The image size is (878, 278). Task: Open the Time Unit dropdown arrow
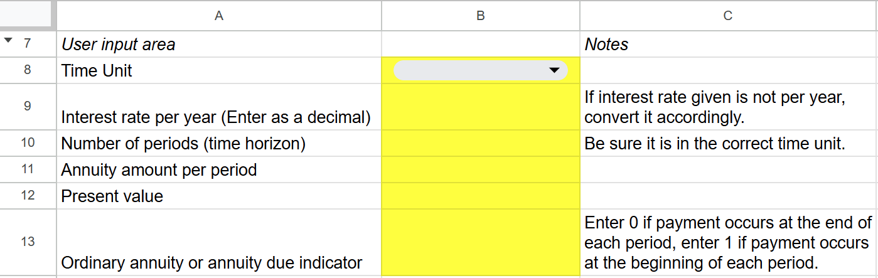point(554,70)
